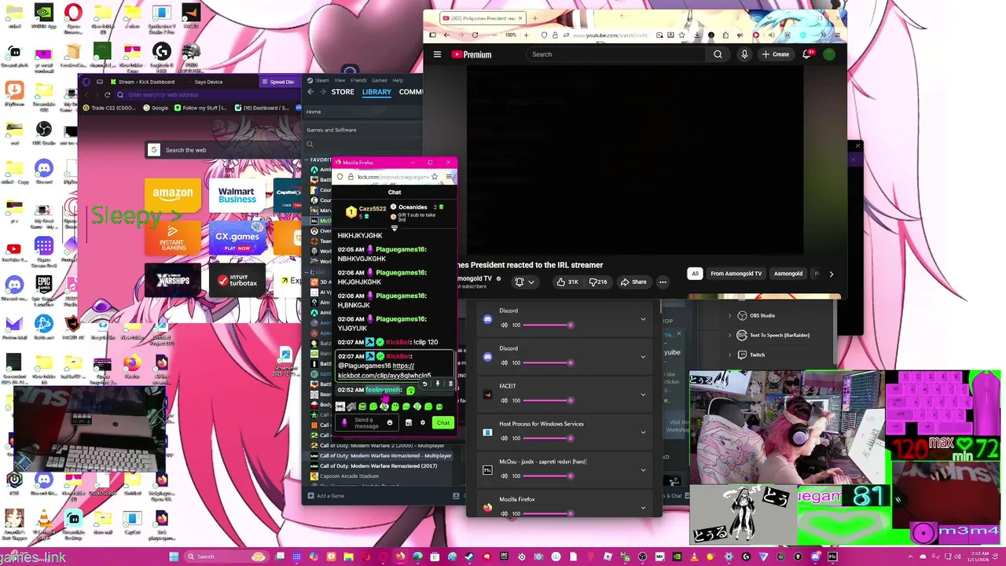
Task: Like the video with 31K likes
Action: [x=567, y=282]
